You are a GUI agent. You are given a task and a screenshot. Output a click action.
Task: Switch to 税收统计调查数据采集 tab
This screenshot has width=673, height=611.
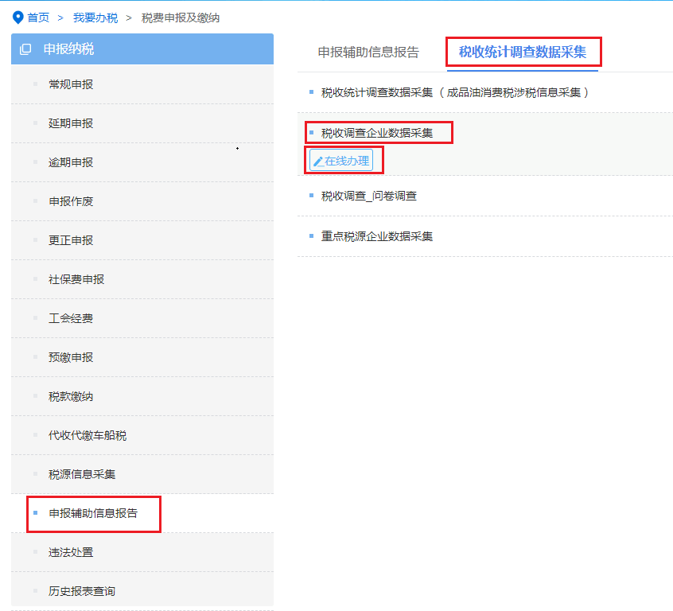523,52
